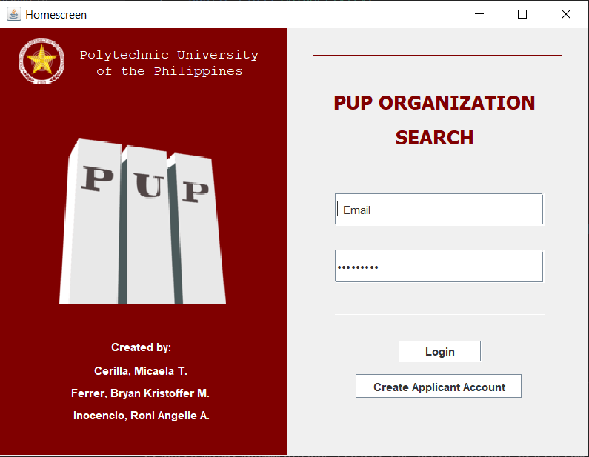The height and width of the screenshot is (457, 589).
Task: Click the 'Polytechnic University' header text
Action: pyautogui.click(x=170, y=55)
